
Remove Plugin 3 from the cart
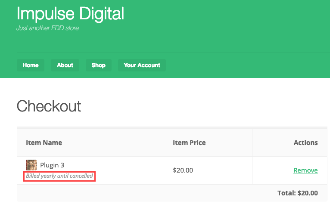305,170
